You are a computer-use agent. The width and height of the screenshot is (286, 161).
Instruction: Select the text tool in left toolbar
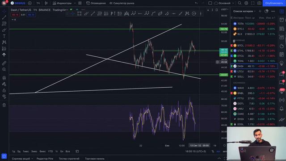4,36
